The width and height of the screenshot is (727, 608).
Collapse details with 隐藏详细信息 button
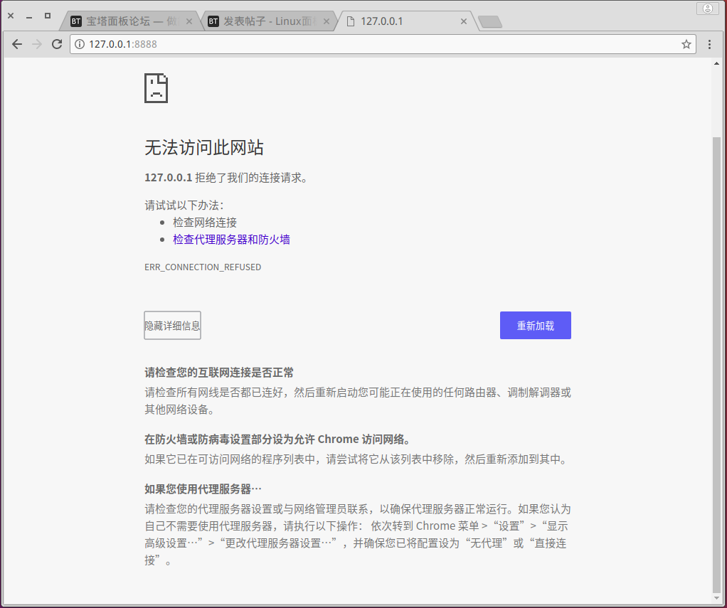pos(172,325)
